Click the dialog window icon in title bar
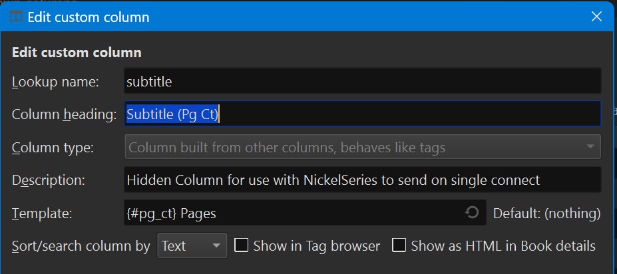The height and width of the screenshot is (274, 617). [x=15, y=17]
